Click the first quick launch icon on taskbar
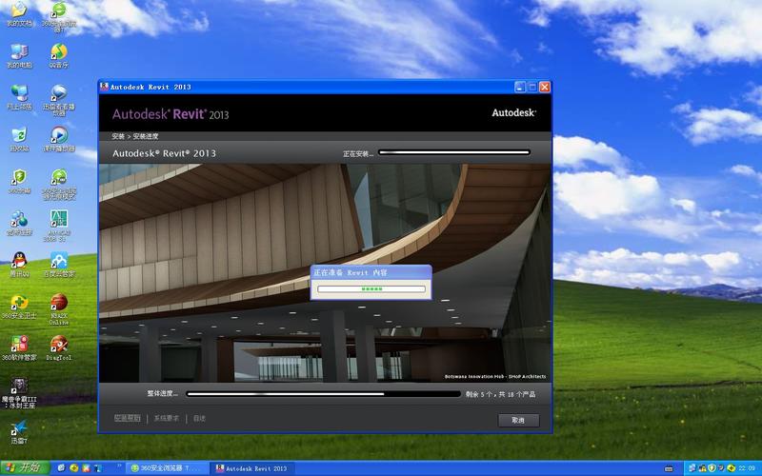This screenshot has width=762, height=476. click(x=61, y=468)
